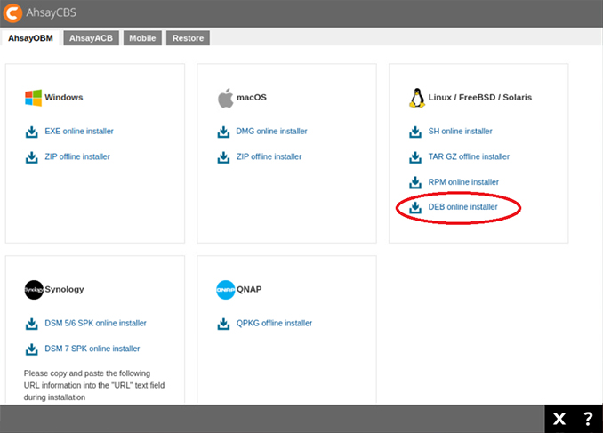
Task: Select the Mobile tab
Action: 142,38
